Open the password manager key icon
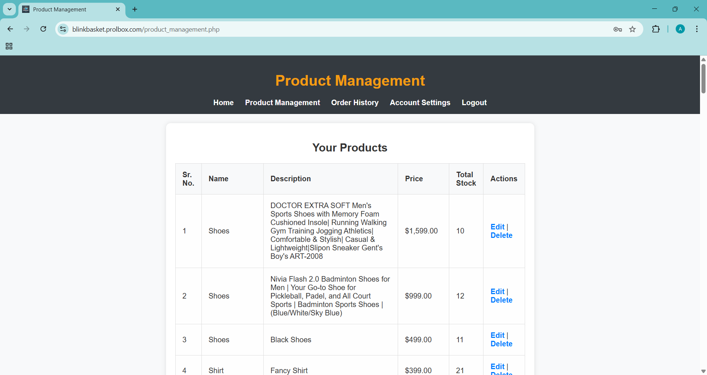The width and height of the screenshot is (707, 375). pyautogui.click(x=618, y=29)
